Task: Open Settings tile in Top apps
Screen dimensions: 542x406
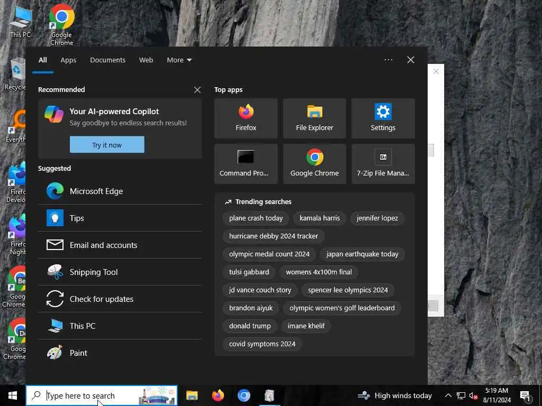Action: coord(383,118)
